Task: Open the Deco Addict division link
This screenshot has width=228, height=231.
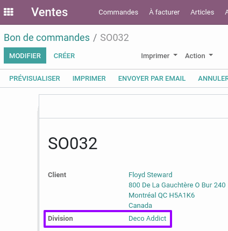Action: tap(147, 219)
